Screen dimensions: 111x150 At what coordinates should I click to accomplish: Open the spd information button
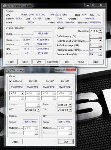67,62
